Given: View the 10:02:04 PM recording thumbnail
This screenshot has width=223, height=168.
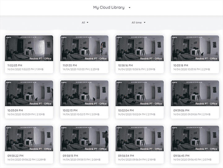Looking at the screenshot, I should [139, 93].
